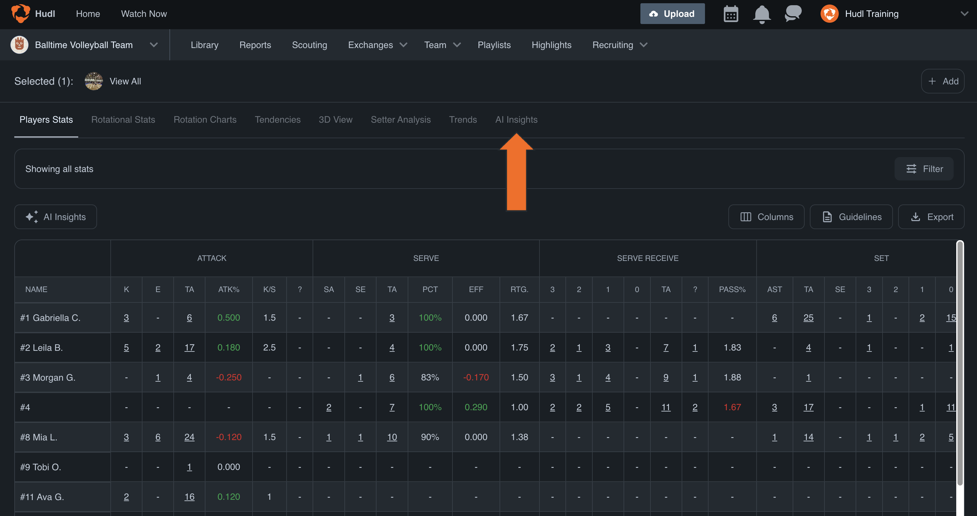Go to Home in top navigation
Screen dimensions: 977x516
[88, 14]
